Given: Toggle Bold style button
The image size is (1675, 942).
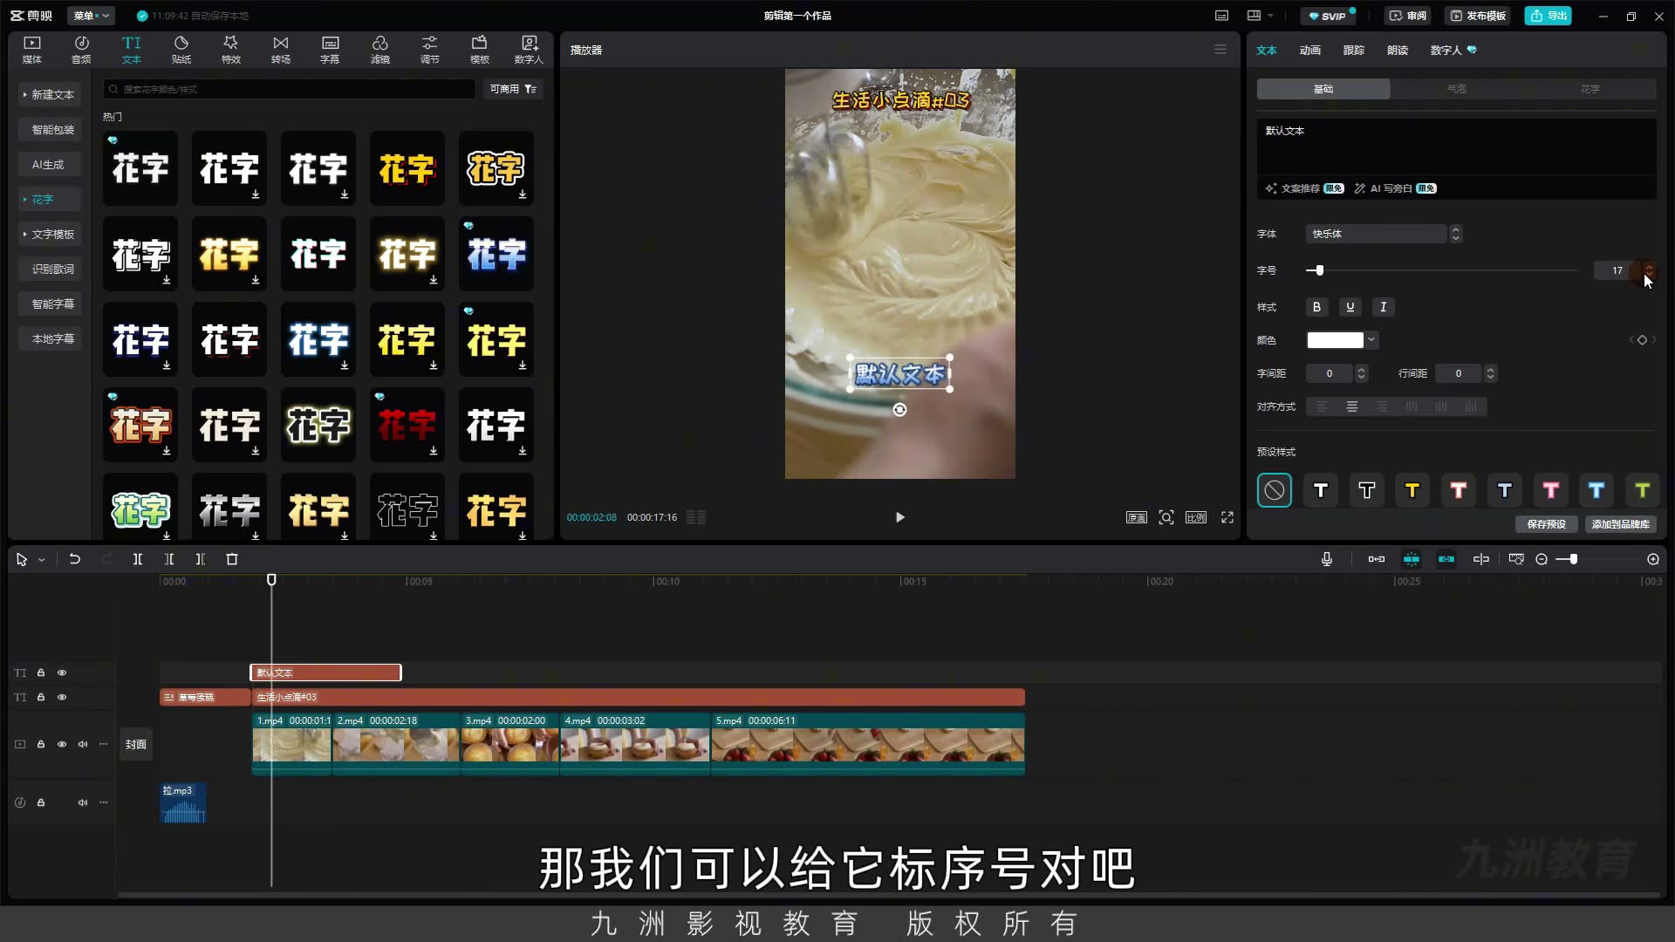Looking at the screenshot, I should 1317,307.
